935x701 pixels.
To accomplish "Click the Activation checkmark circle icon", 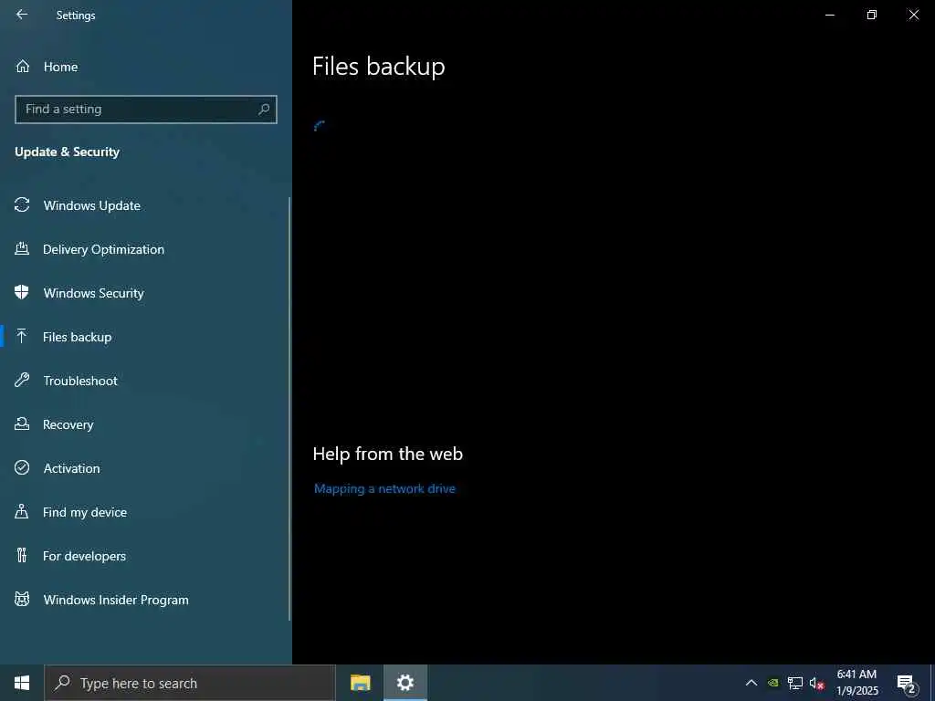I will [x=22, y=468].
